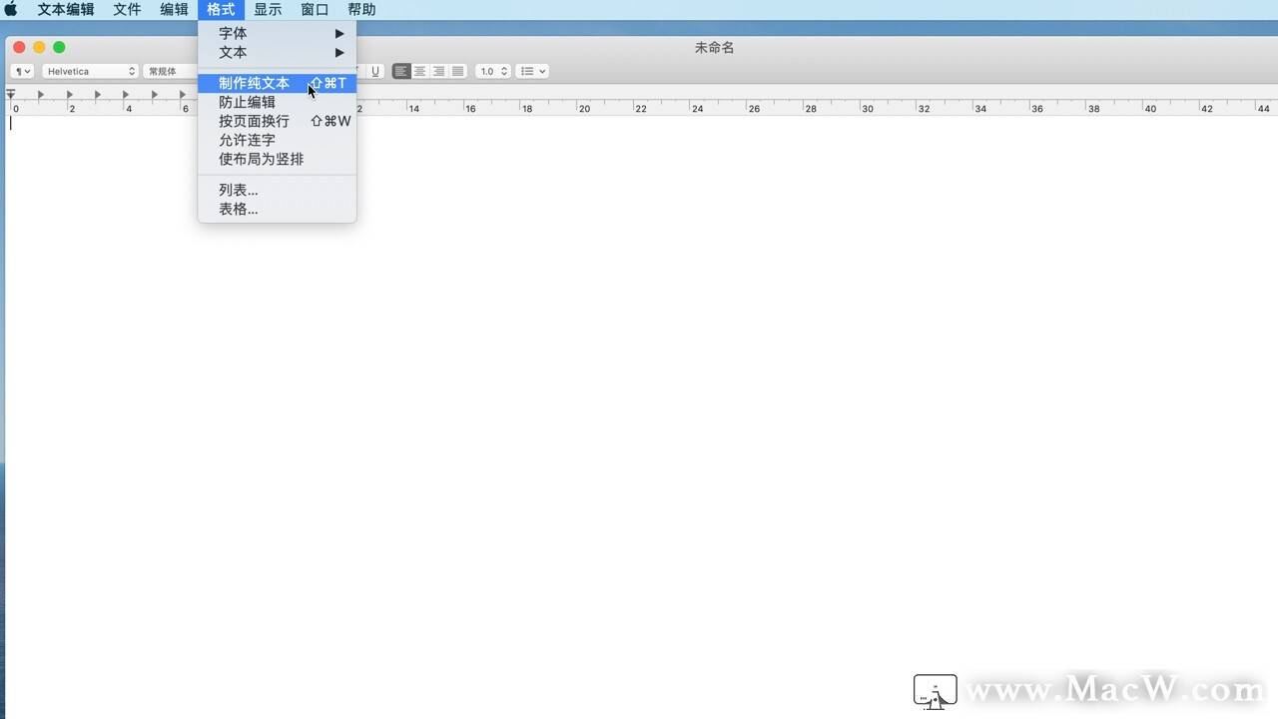Open the list style dropdown
1278x719 pixels.
tap(532, 71)
